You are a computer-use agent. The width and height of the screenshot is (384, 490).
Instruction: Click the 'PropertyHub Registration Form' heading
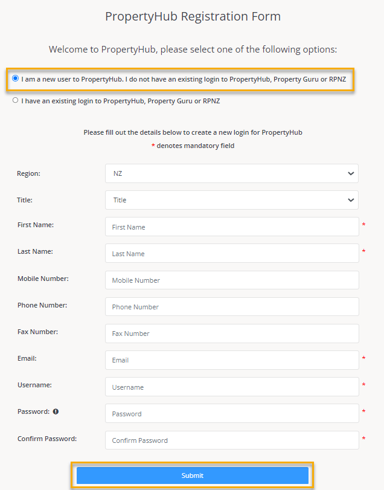[193, 16]
